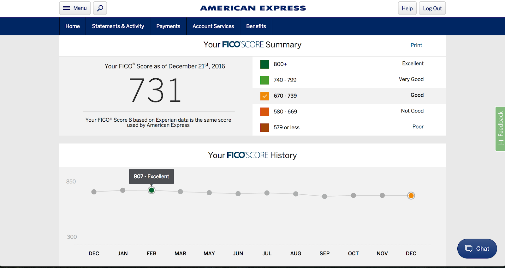Click the first DEC history data point
The image size is (505, 268).
[94, 192]
